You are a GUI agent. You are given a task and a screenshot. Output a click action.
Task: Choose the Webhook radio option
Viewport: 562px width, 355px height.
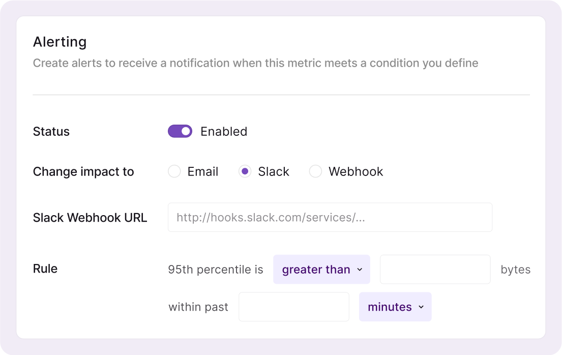click(x=315, y=171)
